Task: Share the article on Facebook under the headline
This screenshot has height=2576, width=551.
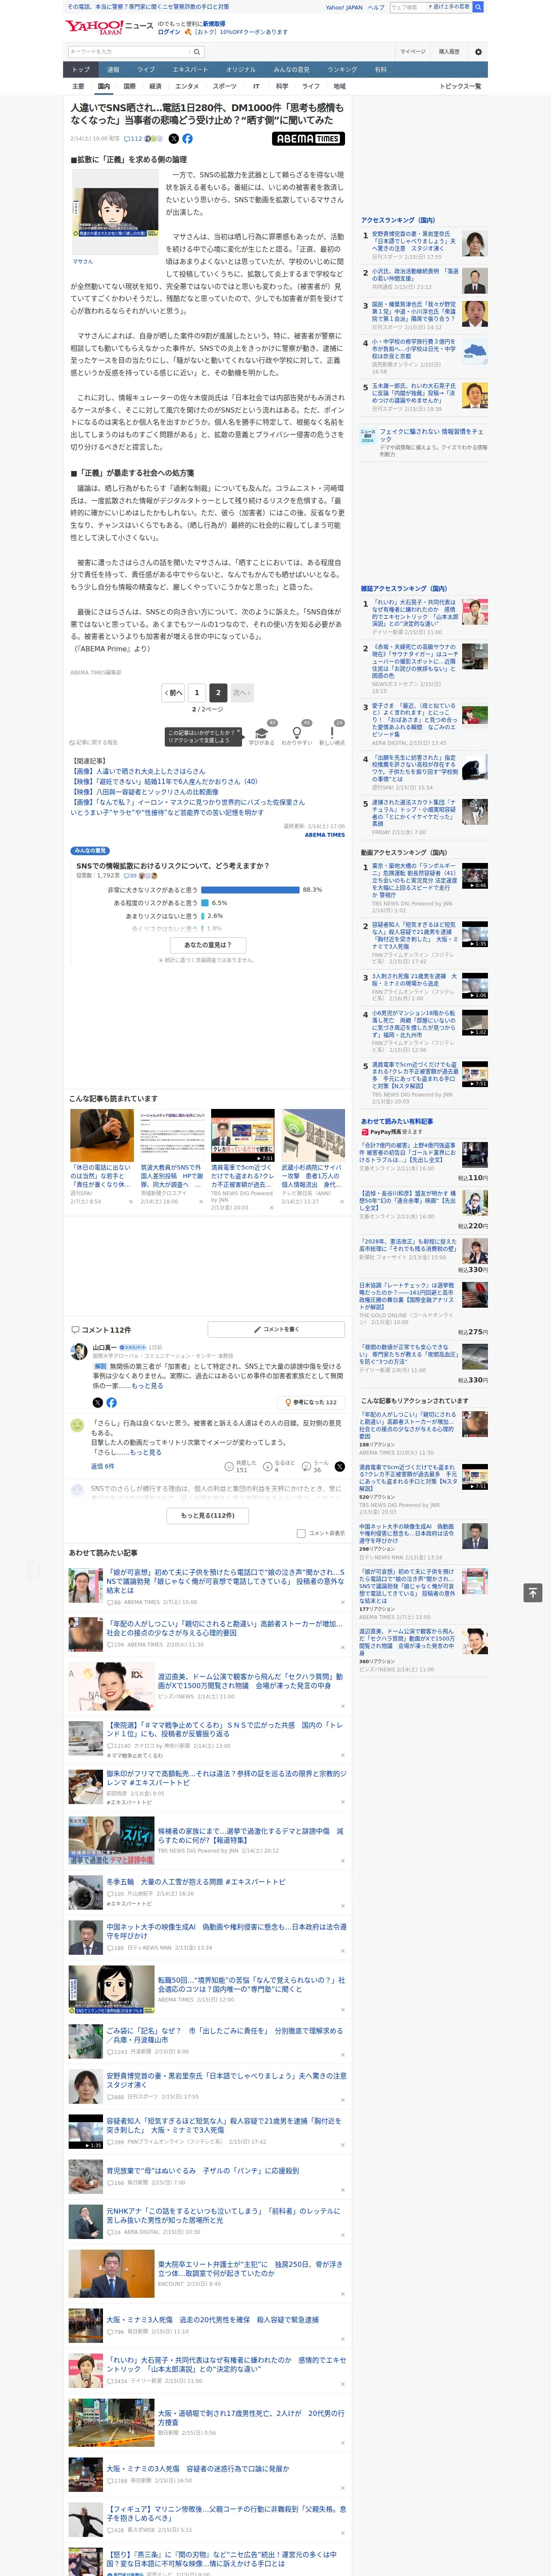Action: 187,139
